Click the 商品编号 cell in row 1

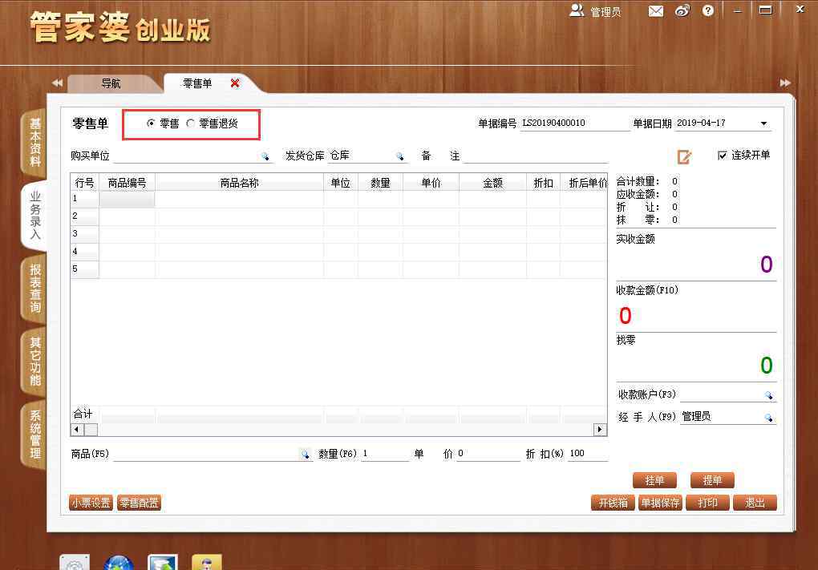pyautogui.click(x=127, y=199)
